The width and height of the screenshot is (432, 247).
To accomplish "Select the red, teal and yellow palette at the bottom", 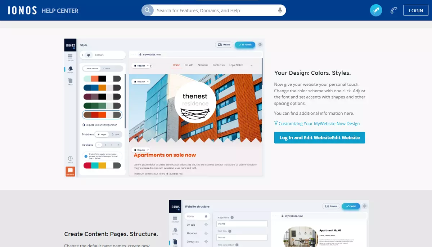I will [102, 166].
